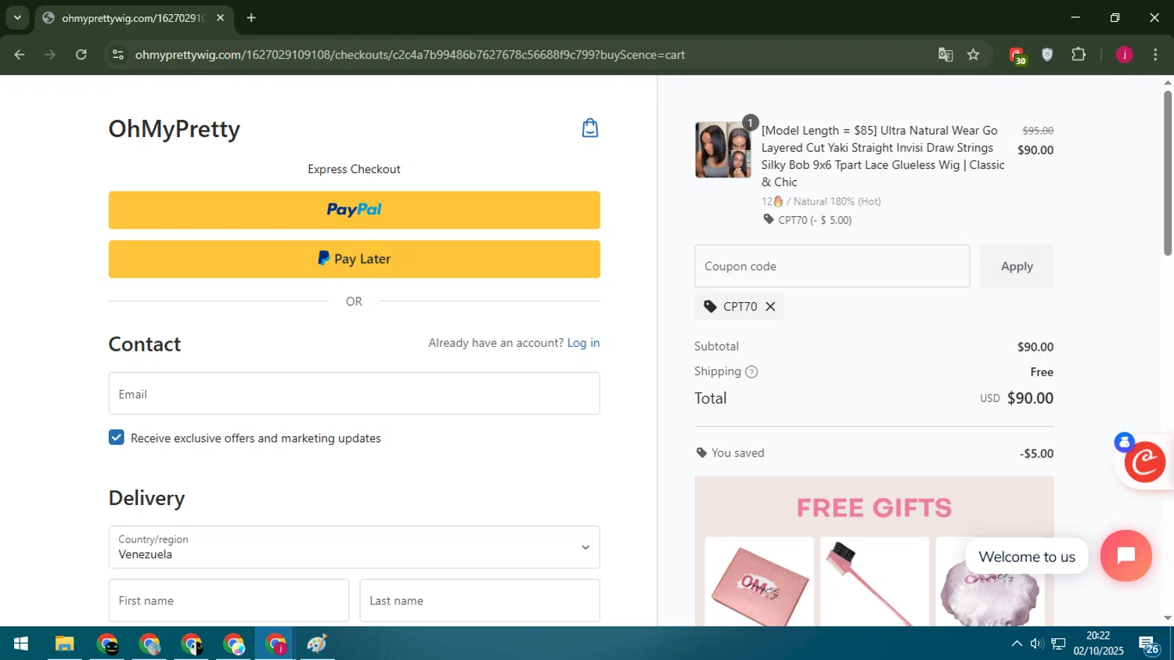Open the volume control in tray
1174x660 pixels.
tap(1037, 644)
